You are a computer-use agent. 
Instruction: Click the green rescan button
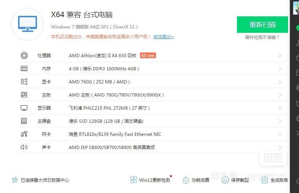pyautogui.click(x=263, y=24)
